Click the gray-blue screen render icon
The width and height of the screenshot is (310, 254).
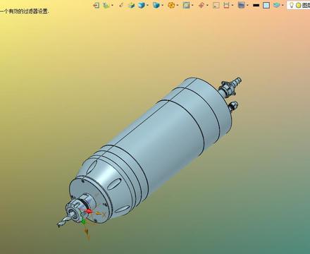[x=241, y=5]
